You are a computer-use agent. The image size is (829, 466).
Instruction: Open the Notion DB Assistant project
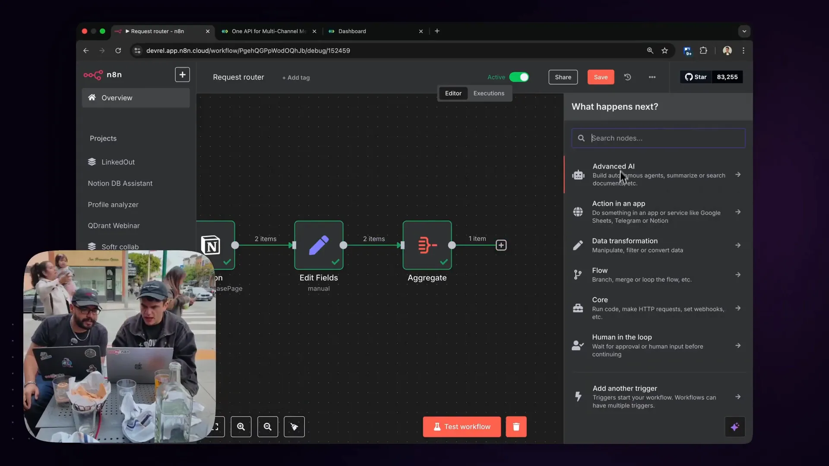click(x=120, y=183)
